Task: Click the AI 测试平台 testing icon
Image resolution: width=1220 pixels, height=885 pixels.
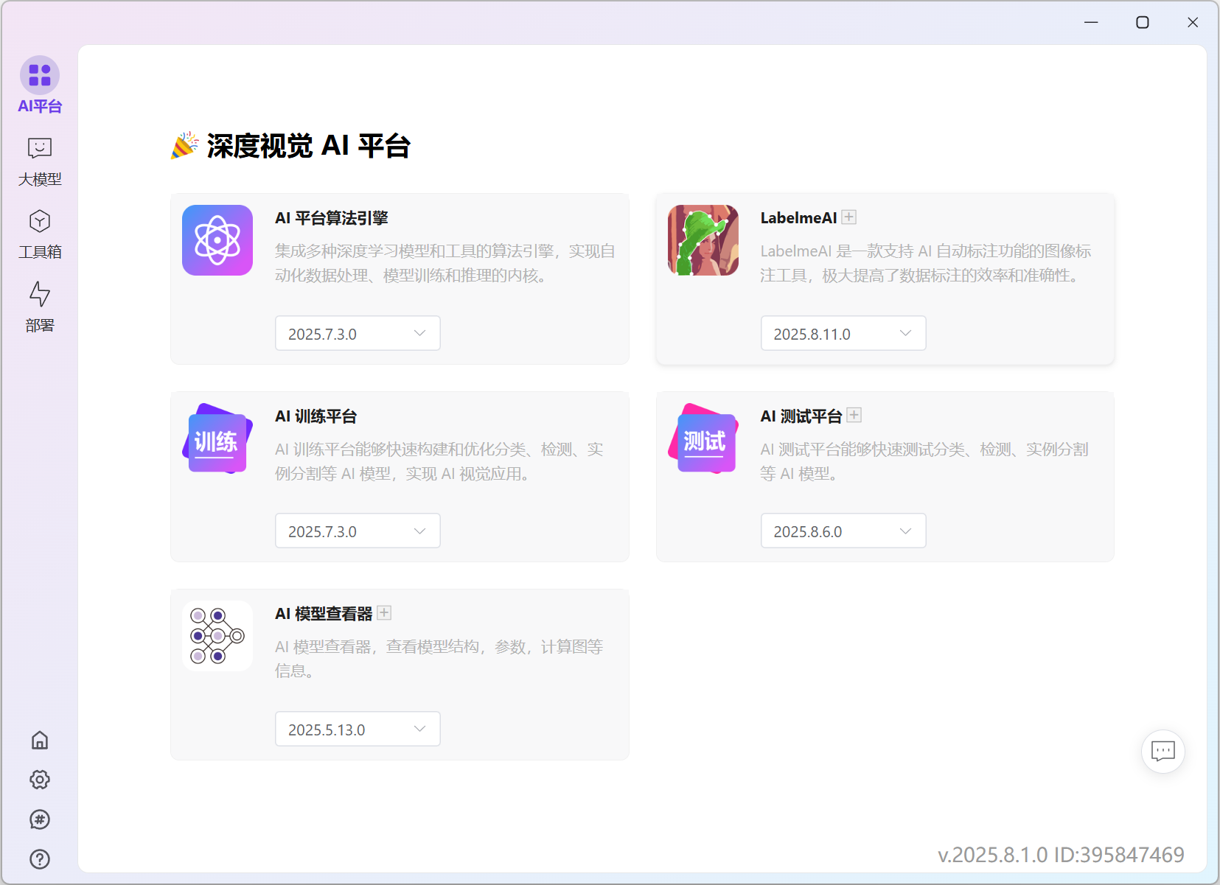Action: [703, 438]
